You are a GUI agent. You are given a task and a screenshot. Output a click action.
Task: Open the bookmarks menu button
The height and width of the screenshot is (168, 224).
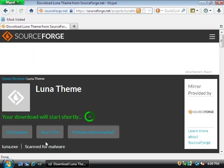tap(194, 11)
